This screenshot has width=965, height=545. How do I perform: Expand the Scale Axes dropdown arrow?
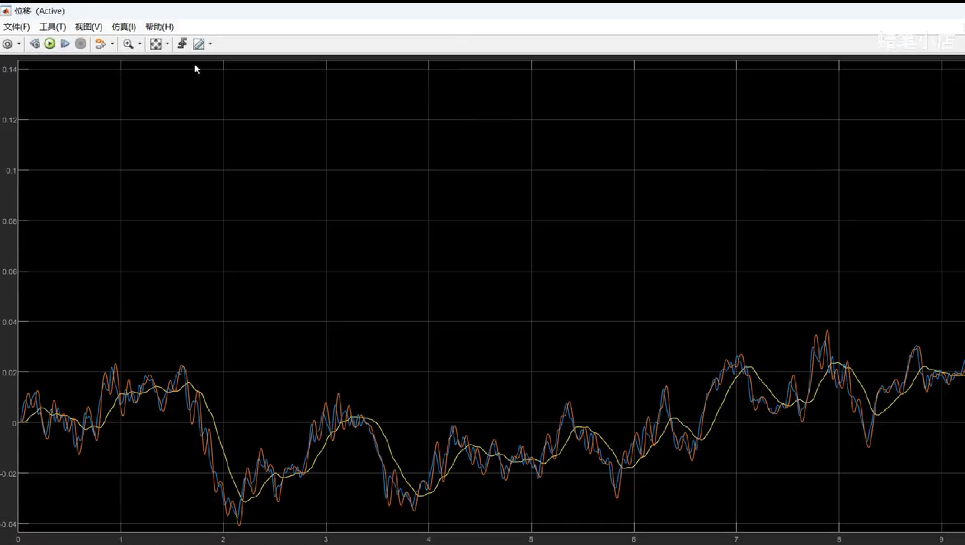pos(167,44)
